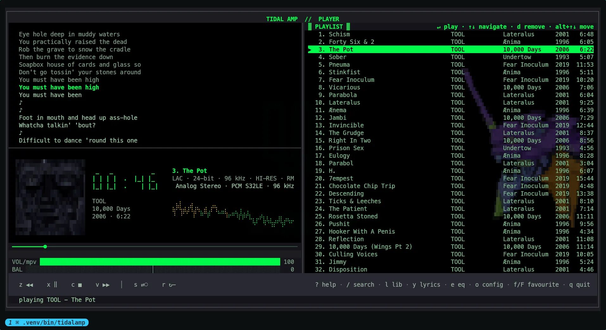Select playlist track 6. Stinkfist
The height and width of the screenshot is (330, 606).
click(451, 72)
